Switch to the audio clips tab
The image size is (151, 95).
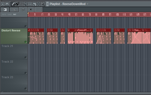[5, 10]
